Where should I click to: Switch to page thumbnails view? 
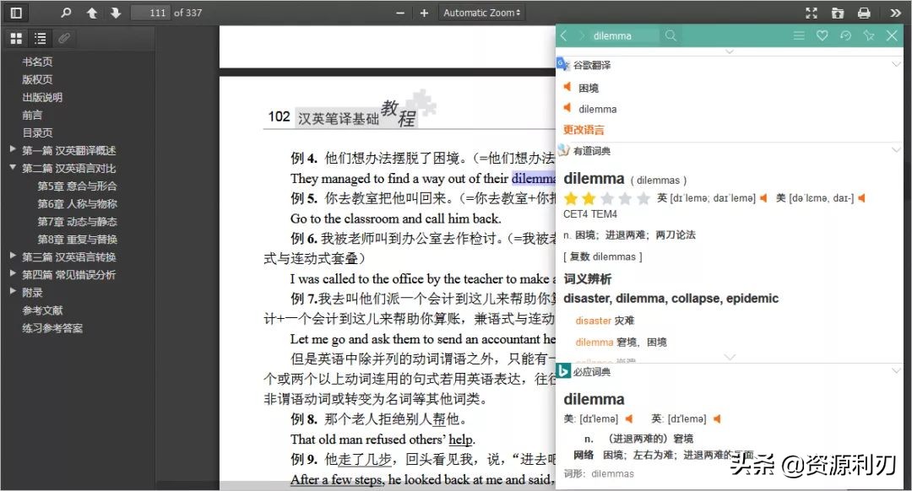16,37
